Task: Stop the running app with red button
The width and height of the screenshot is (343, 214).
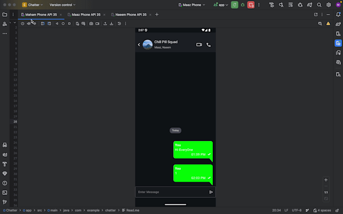Action: tap(251, 5)
